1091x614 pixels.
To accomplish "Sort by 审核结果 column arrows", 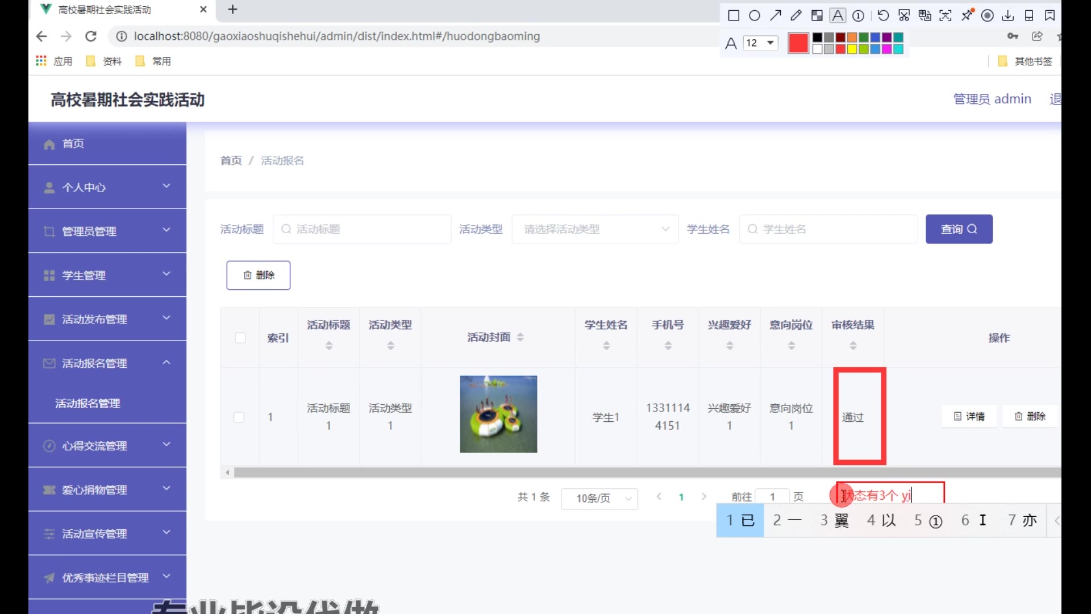I will (x=853, y=346).
